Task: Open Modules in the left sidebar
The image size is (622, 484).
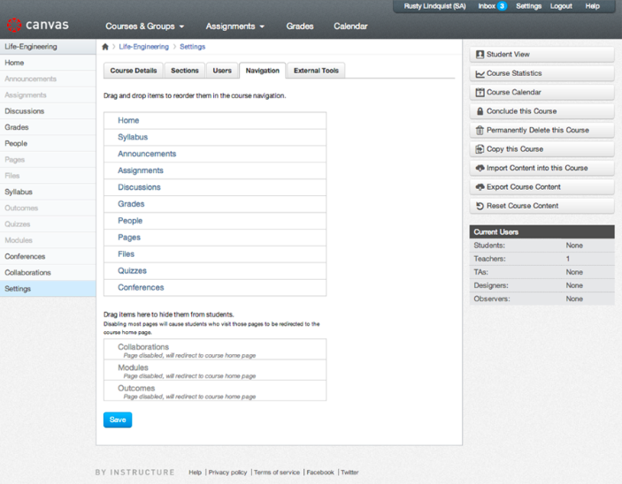Action: (x=48, y=240)
